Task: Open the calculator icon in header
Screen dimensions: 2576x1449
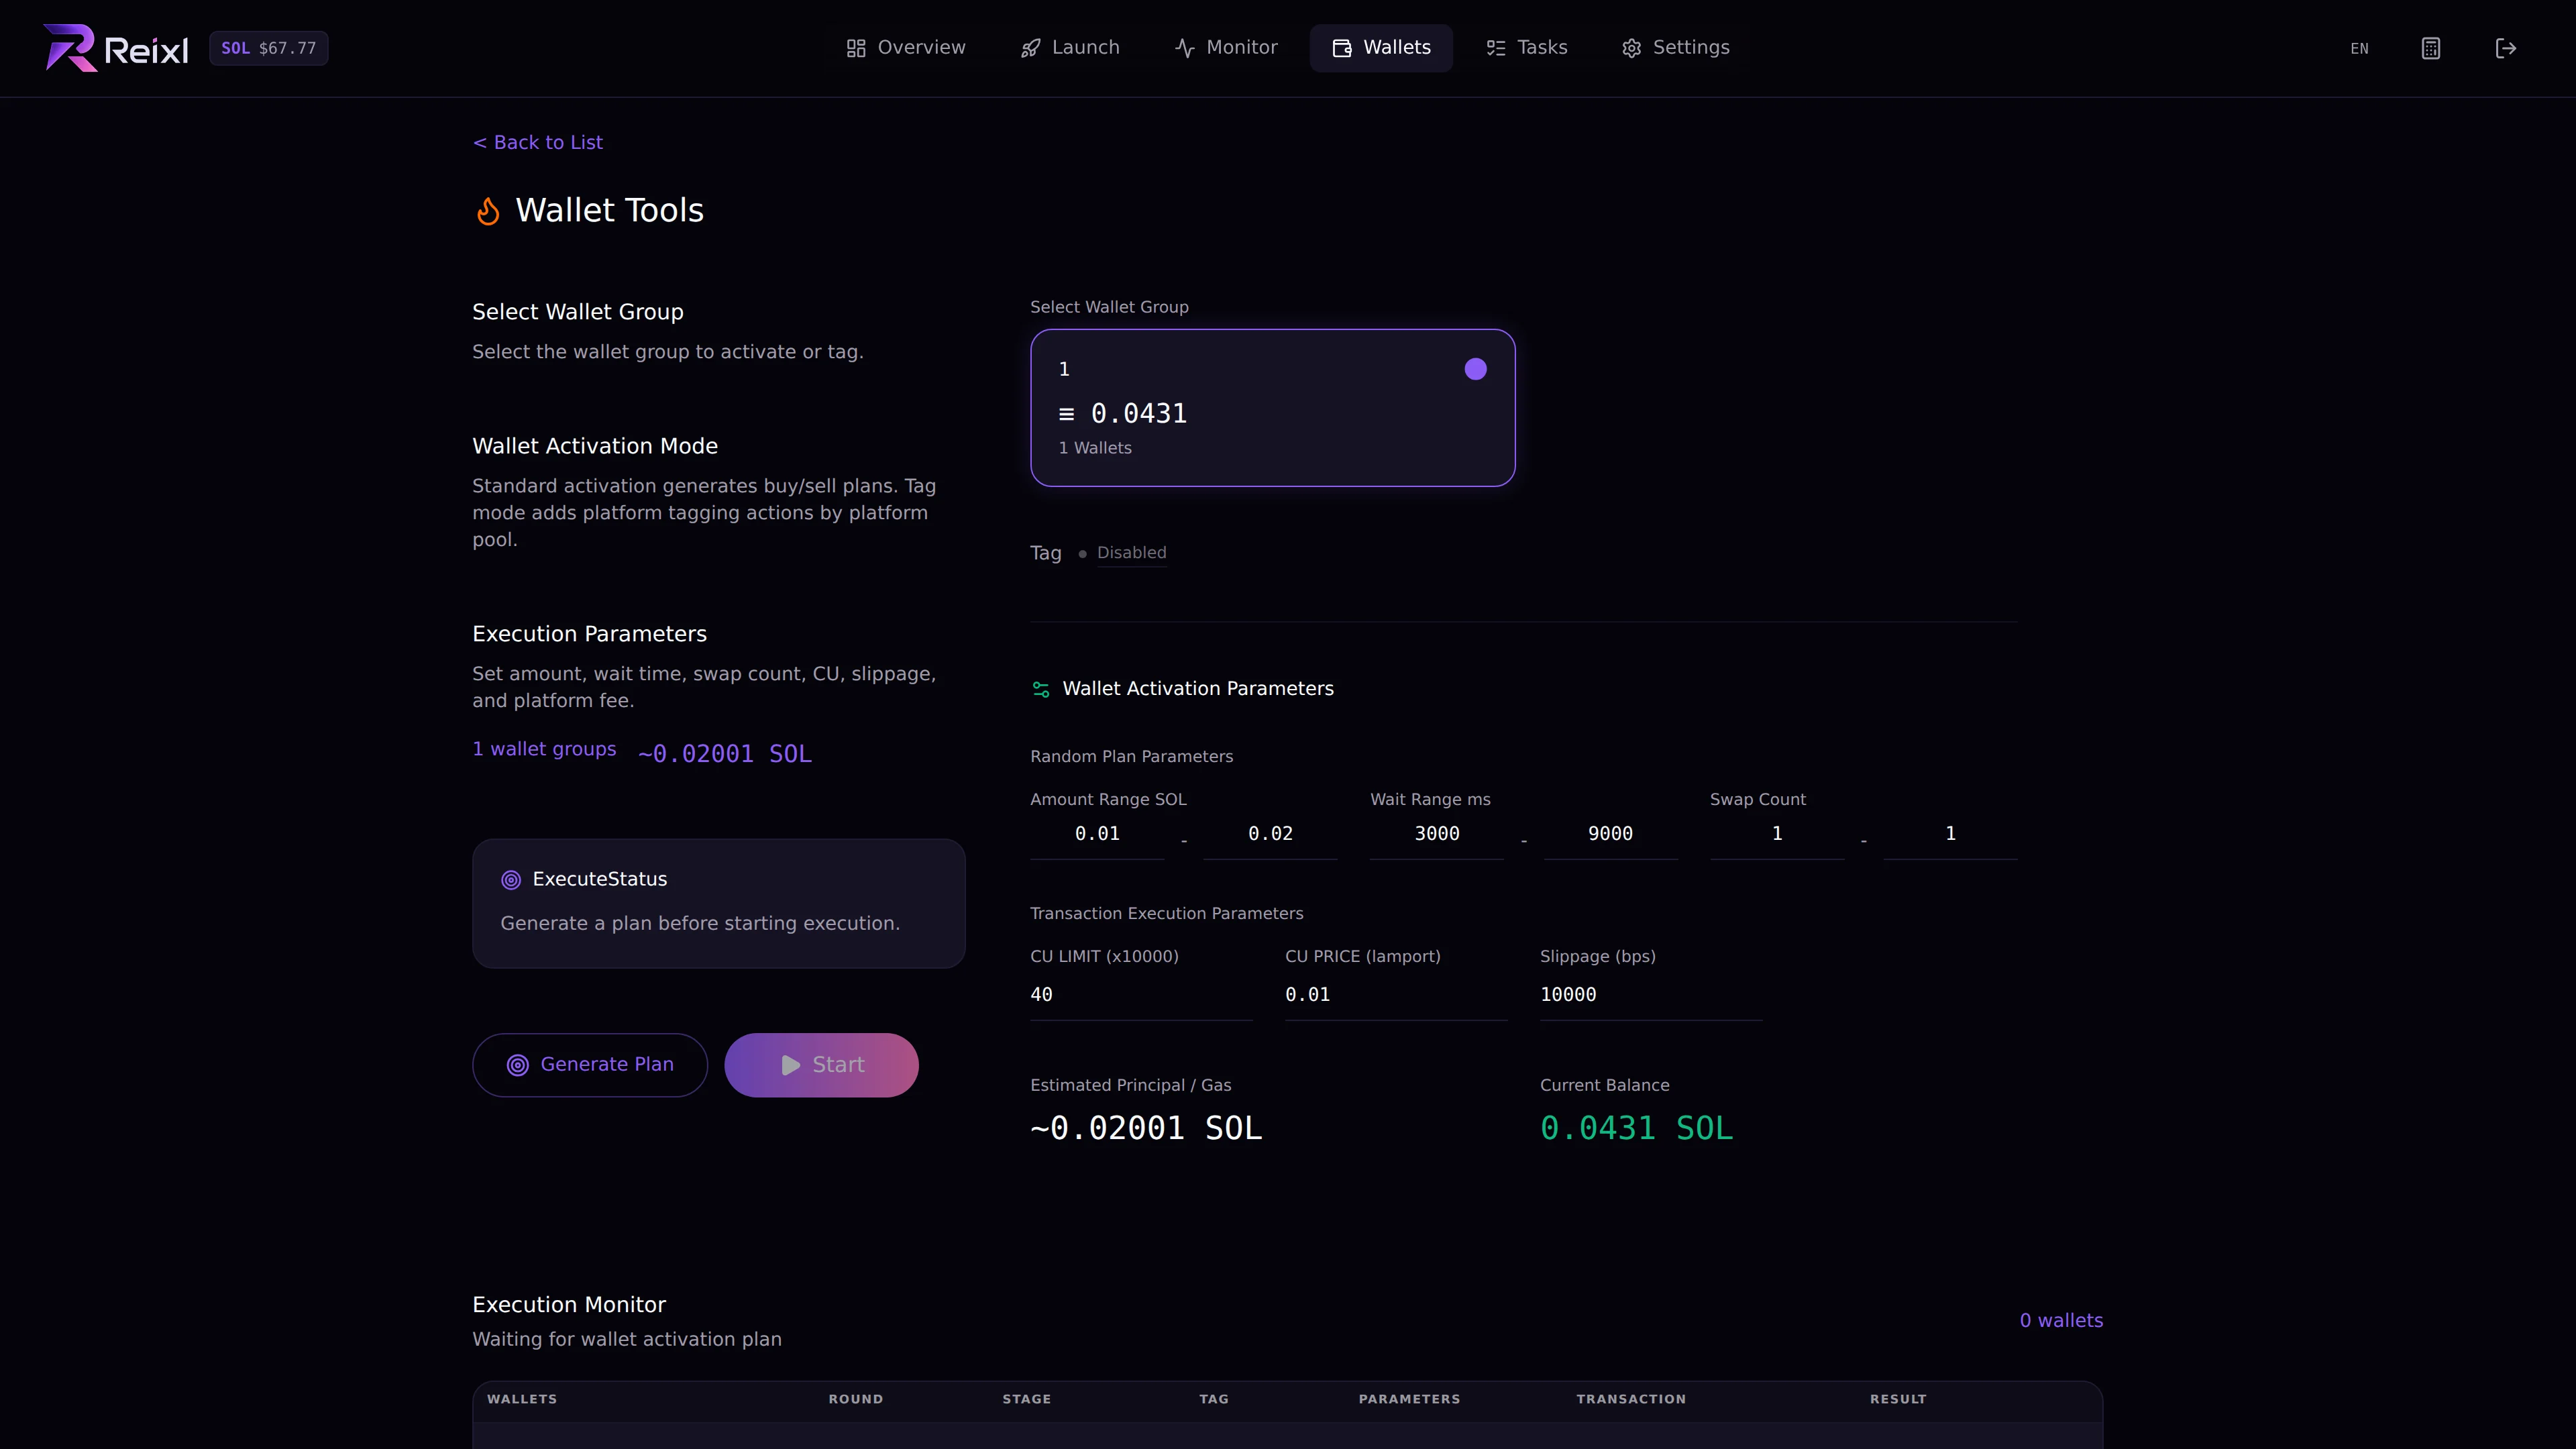Action: (2430, 48)
